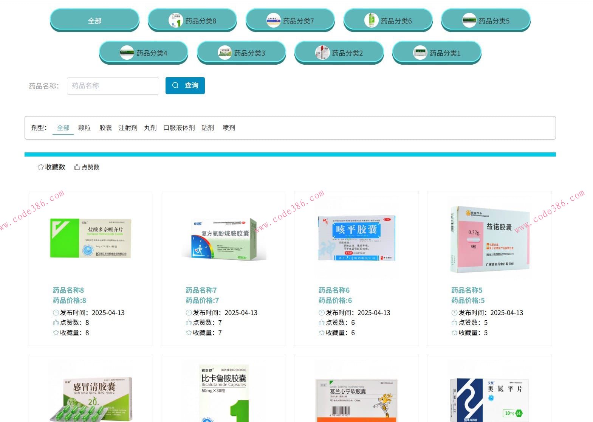The height and width of the screenshot is (422, 593).
Task: Open the 药品名称6 title link
Action: [334, 290]
